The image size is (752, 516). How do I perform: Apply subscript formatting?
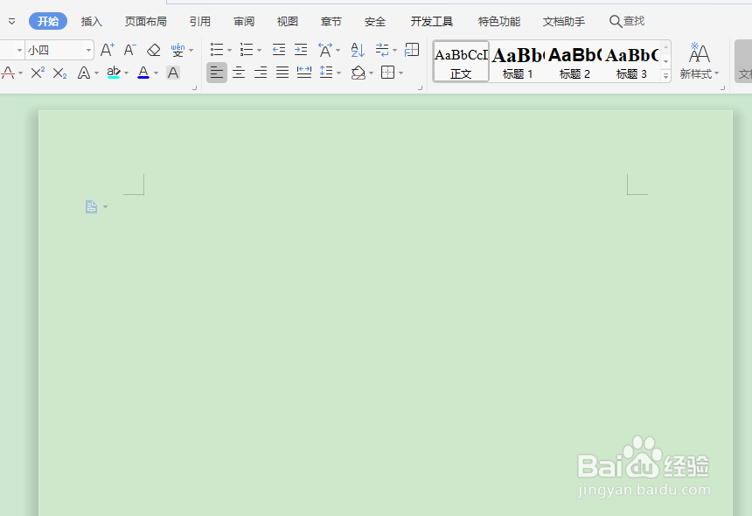[x=60, y=73]
